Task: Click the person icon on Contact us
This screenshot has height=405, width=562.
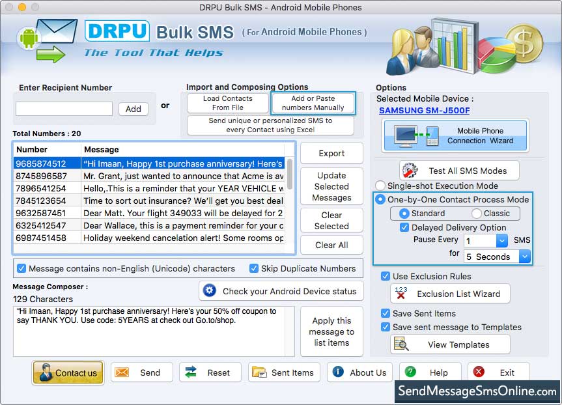Action: 46,372
